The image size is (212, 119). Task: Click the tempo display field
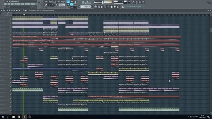62,5
